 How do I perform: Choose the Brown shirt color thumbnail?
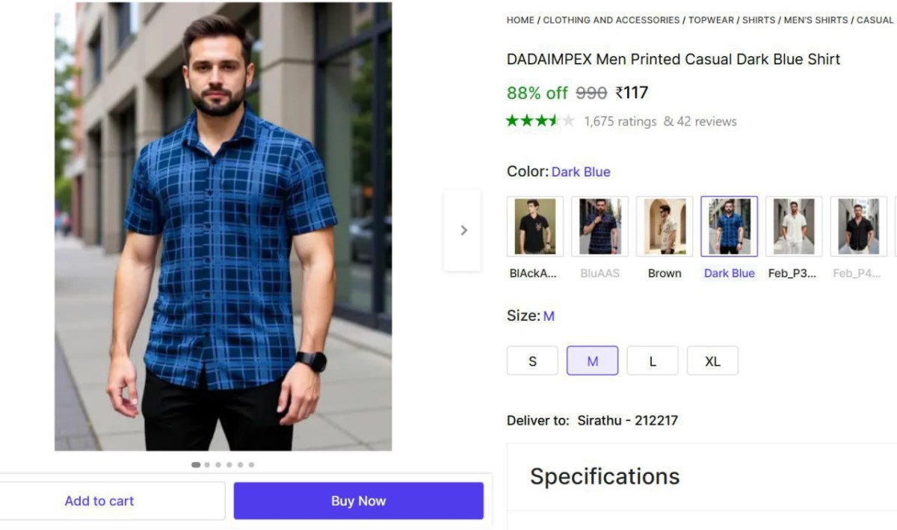[664, 227]
